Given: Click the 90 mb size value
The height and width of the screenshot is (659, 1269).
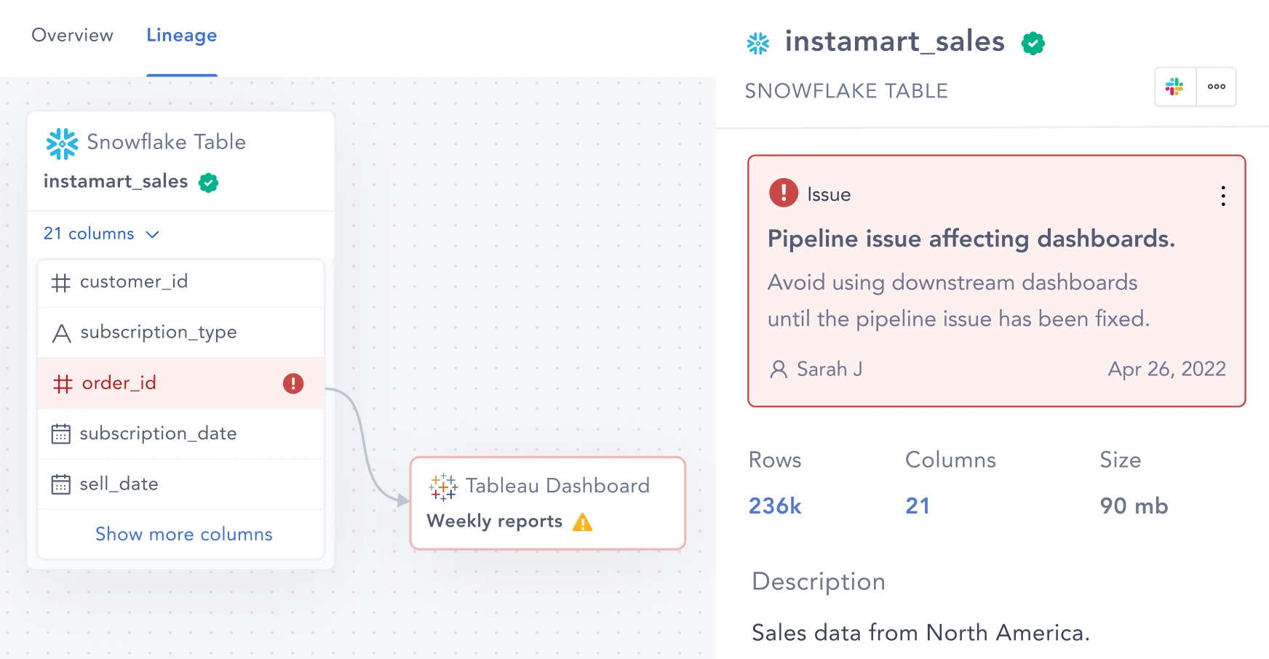Looking at the screenshot, I should [x=1134, y=506].
